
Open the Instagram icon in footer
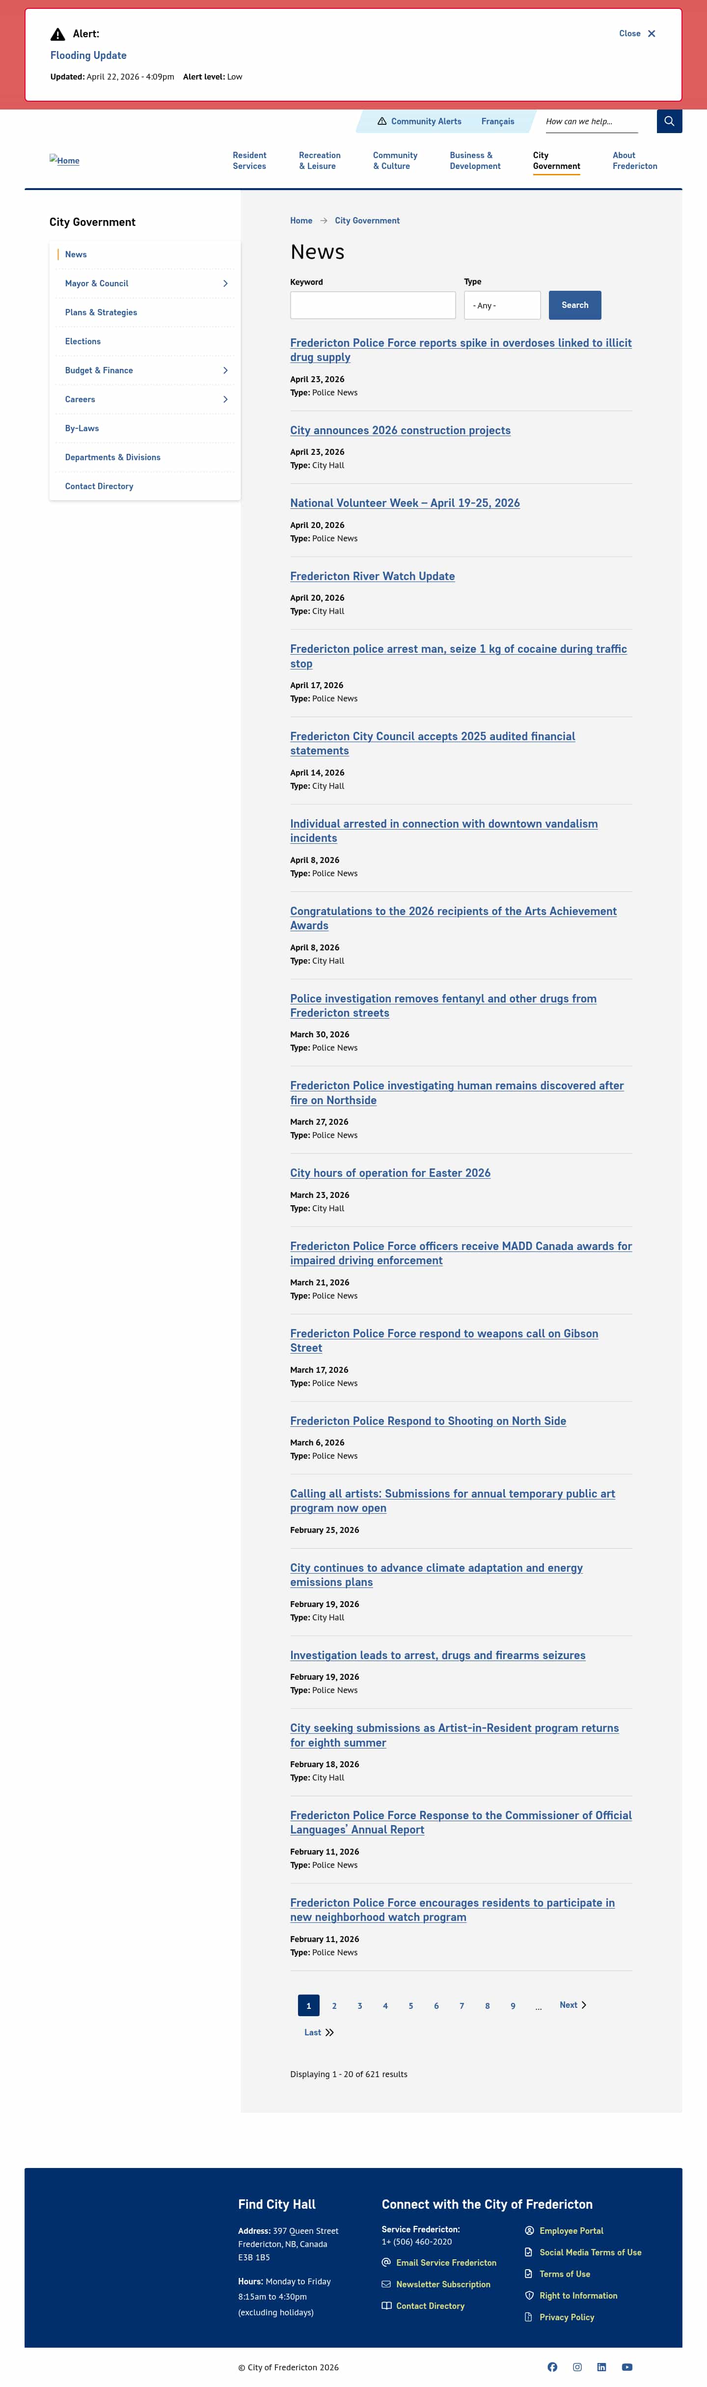point(577,2366)
